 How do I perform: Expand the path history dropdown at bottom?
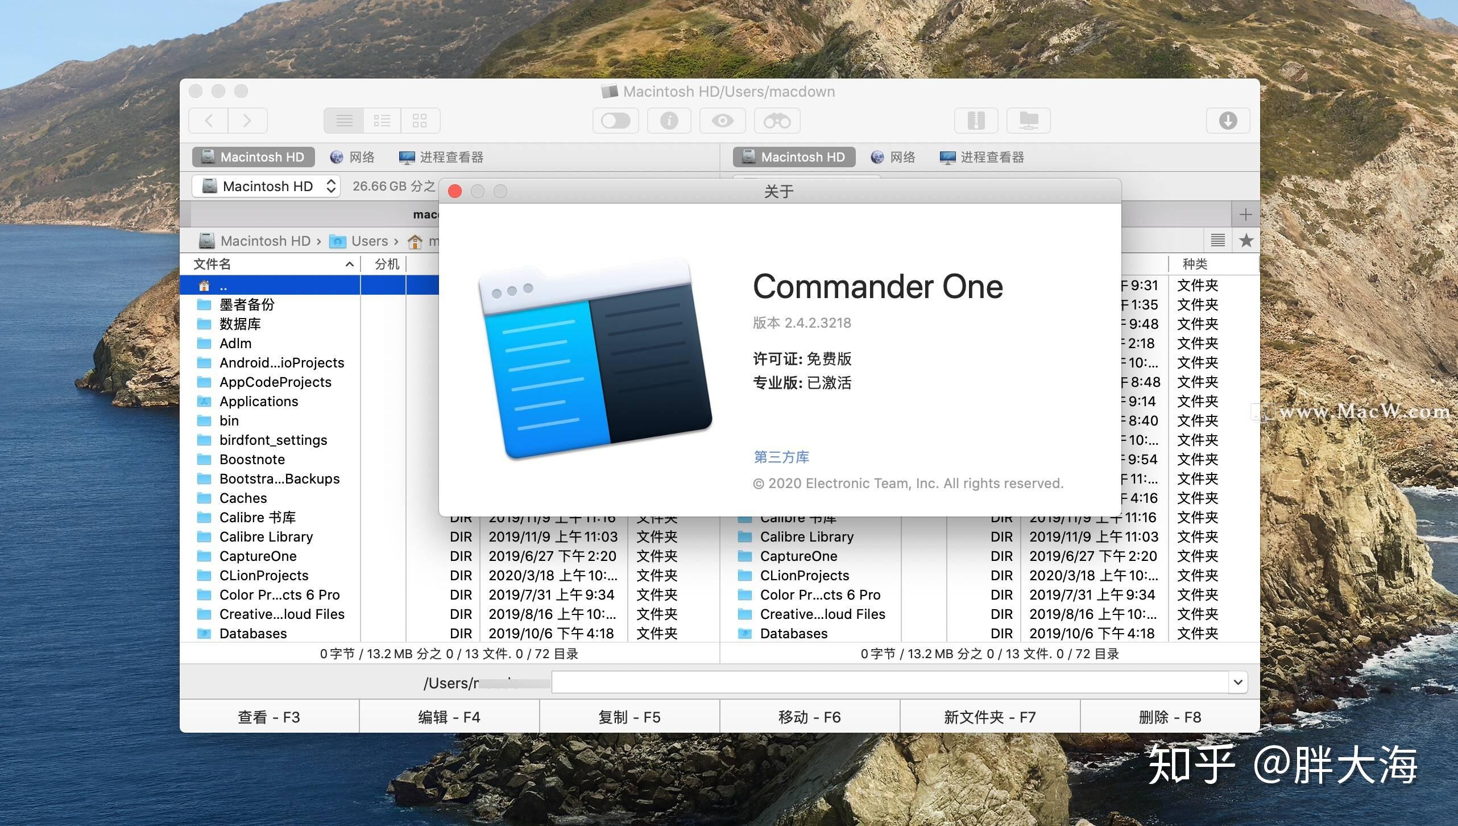point(1238,682)
